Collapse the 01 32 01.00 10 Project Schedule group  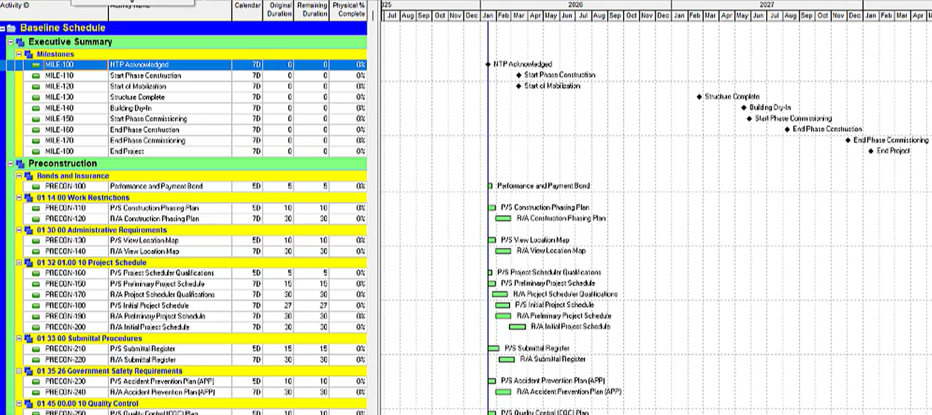coord(19,263)
